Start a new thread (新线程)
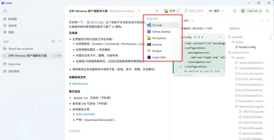274x140 pixels. 10,19
